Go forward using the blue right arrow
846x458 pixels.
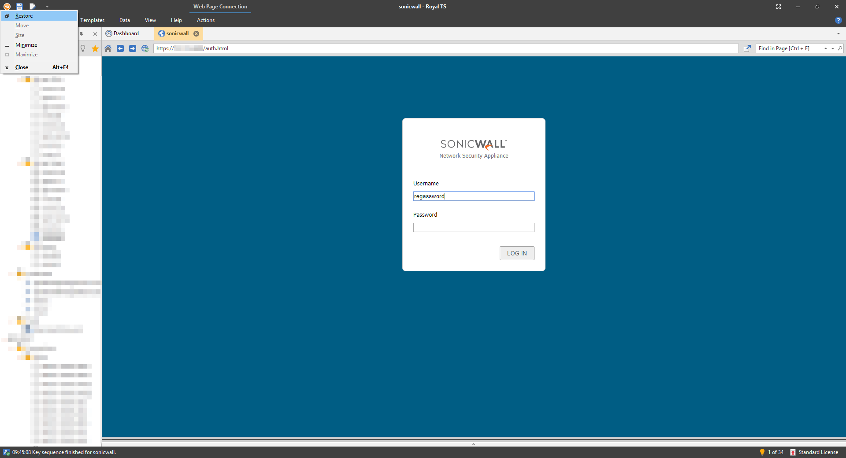[x=133, y=48]
